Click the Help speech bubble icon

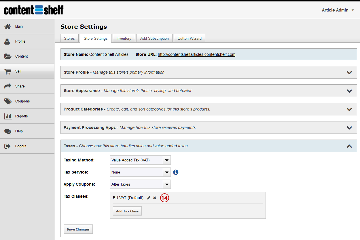coord(8,131)
